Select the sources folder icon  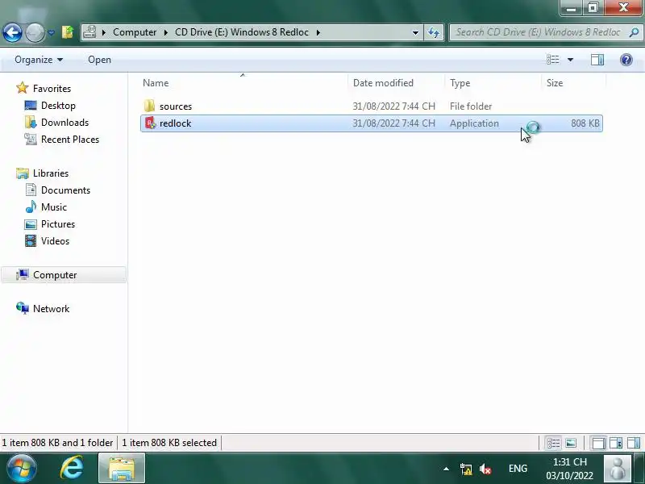coord(149,106)
